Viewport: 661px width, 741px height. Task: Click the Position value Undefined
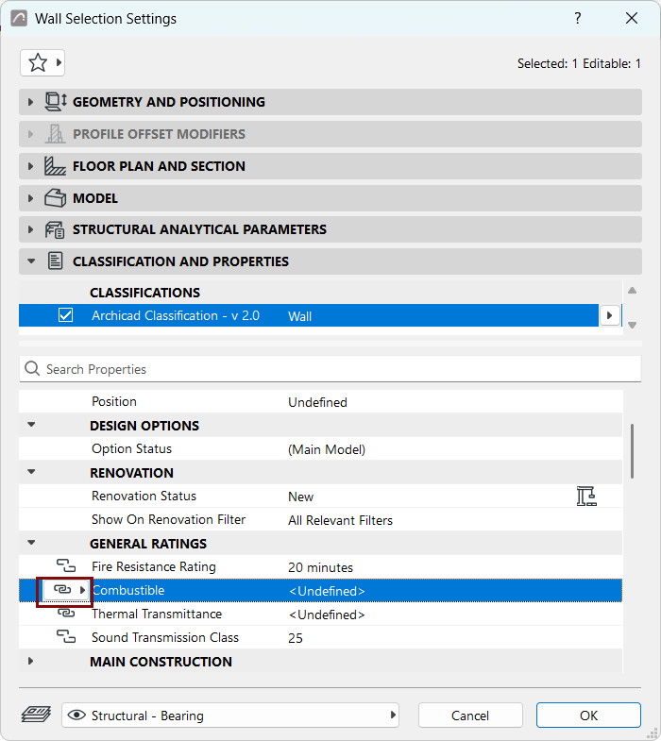[317, 402]
